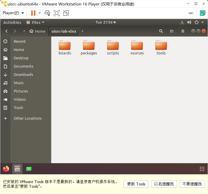This screenshot has width=208, height=194.
Task: Toggle VMware Unity mode icon
Action: [x=66, y=13]
